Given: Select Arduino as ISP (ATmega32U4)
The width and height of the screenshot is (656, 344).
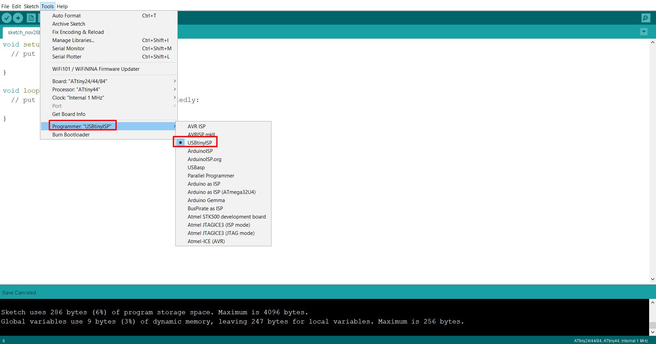Looking at the screenshot, I should (223, 192).
